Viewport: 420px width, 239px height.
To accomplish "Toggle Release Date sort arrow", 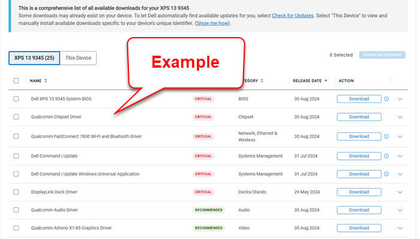I will click(x=326, y=81).
